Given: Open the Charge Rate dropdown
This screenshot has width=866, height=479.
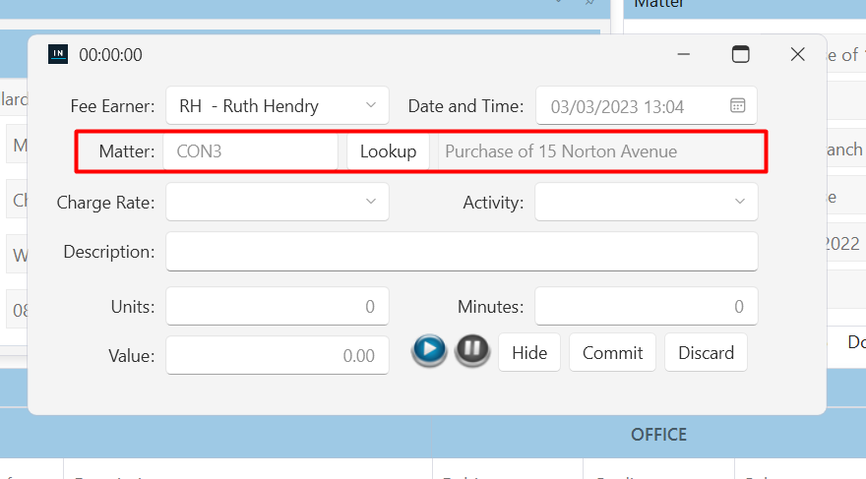Looking at the screenshot, I should click(x=371, y=202).
